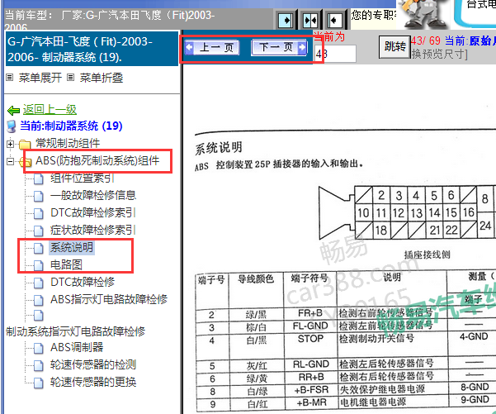Image resolution: width=496 pixels, height=414 pixels.
Task: Select the 系统说明 tree item
Action: pos(72,247)
